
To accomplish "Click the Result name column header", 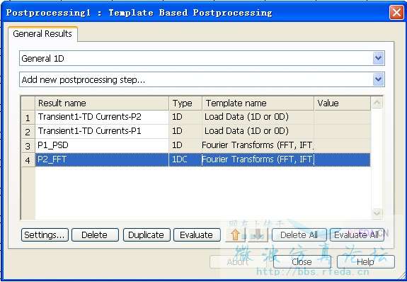I will click(x=102, y=103).
